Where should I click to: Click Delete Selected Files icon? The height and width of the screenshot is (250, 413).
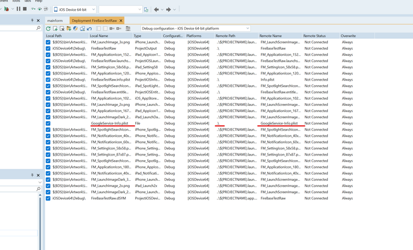click(62, 28)
